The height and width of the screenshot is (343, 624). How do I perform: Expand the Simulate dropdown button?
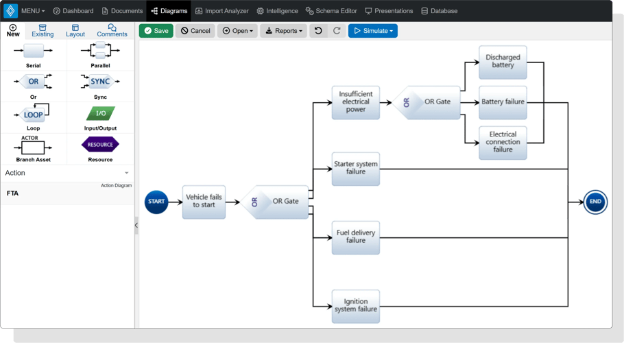373,31
